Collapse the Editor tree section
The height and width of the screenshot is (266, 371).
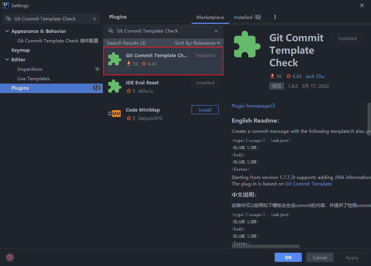pos(7,60)
